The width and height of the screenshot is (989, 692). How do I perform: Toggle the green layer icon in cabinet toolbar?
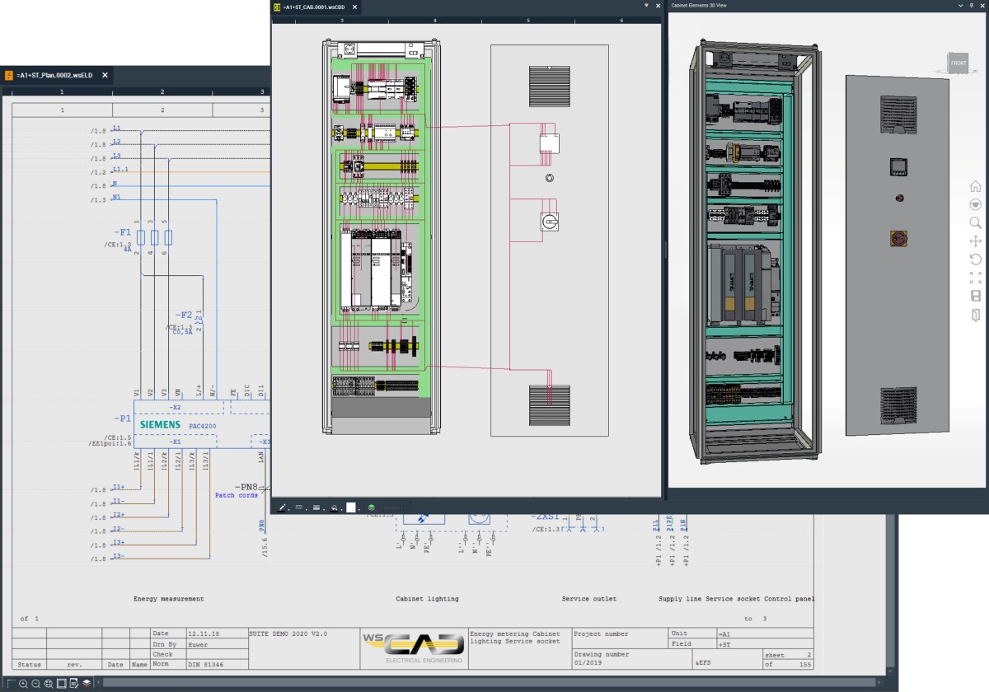pos(372,507)
